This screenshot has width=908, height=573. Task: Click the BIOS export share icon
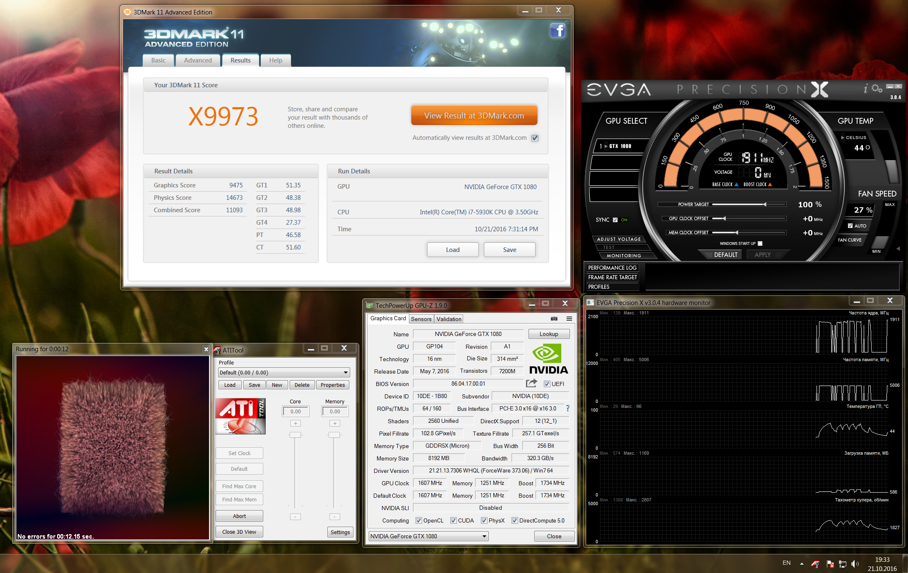click(x=531, y=384)
